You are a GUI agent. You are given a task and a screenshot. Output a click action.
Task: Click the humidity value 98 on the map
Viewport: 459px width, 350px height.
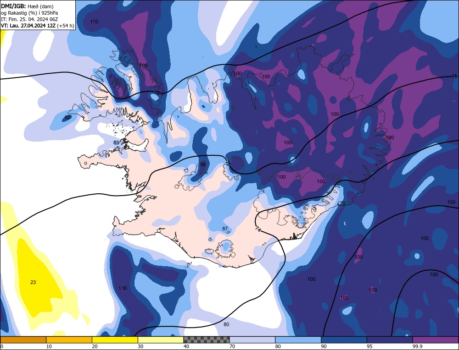click(203, 164)
